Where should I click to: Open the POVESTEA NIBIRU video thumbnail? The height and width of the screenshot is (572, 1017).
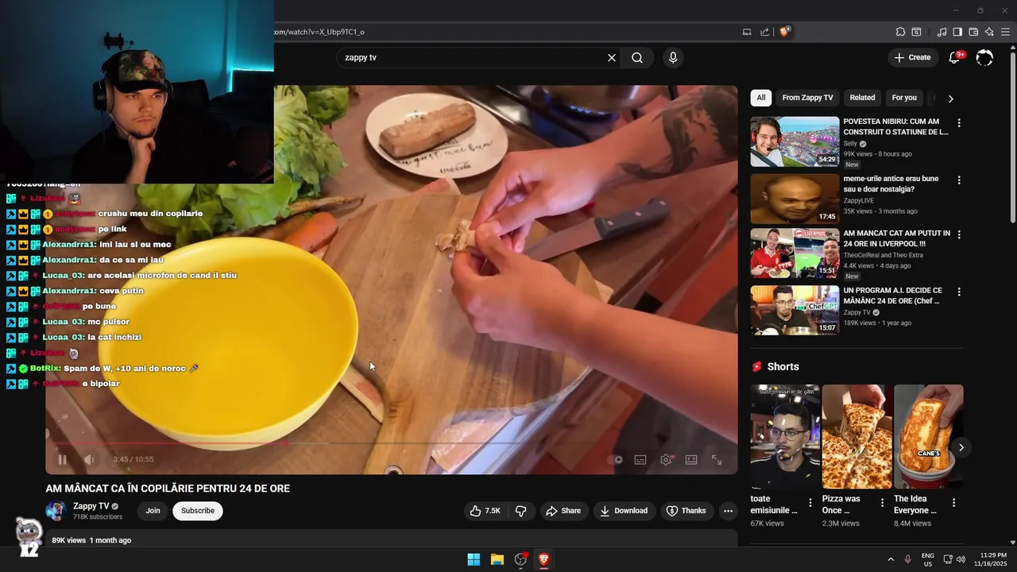click(795, 141)
